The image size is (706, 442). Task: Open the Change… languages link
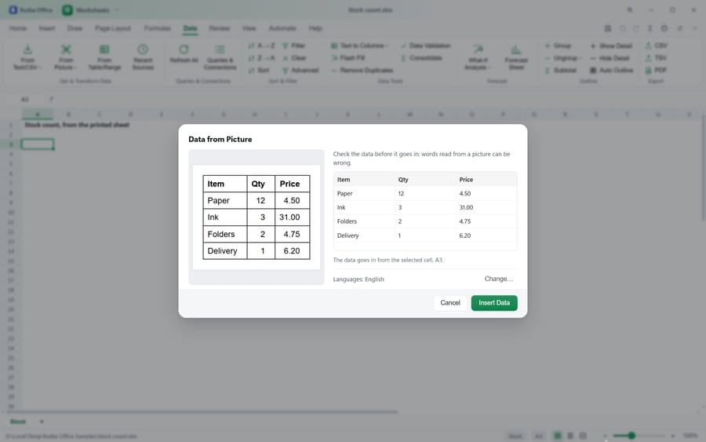pyautogui.click(x=498, y=279)
